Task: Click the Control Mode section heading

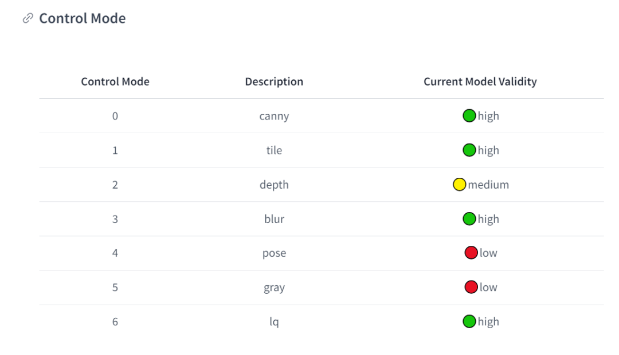Action: tap(82, 18)
